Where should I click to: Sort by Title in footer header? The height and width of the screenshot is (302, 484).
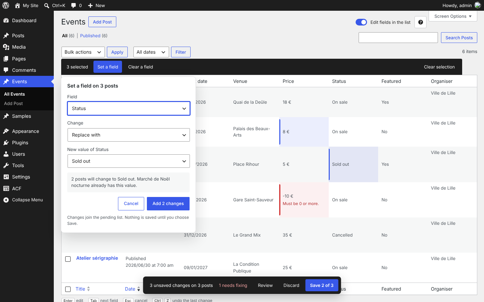[x=83, y=289]
